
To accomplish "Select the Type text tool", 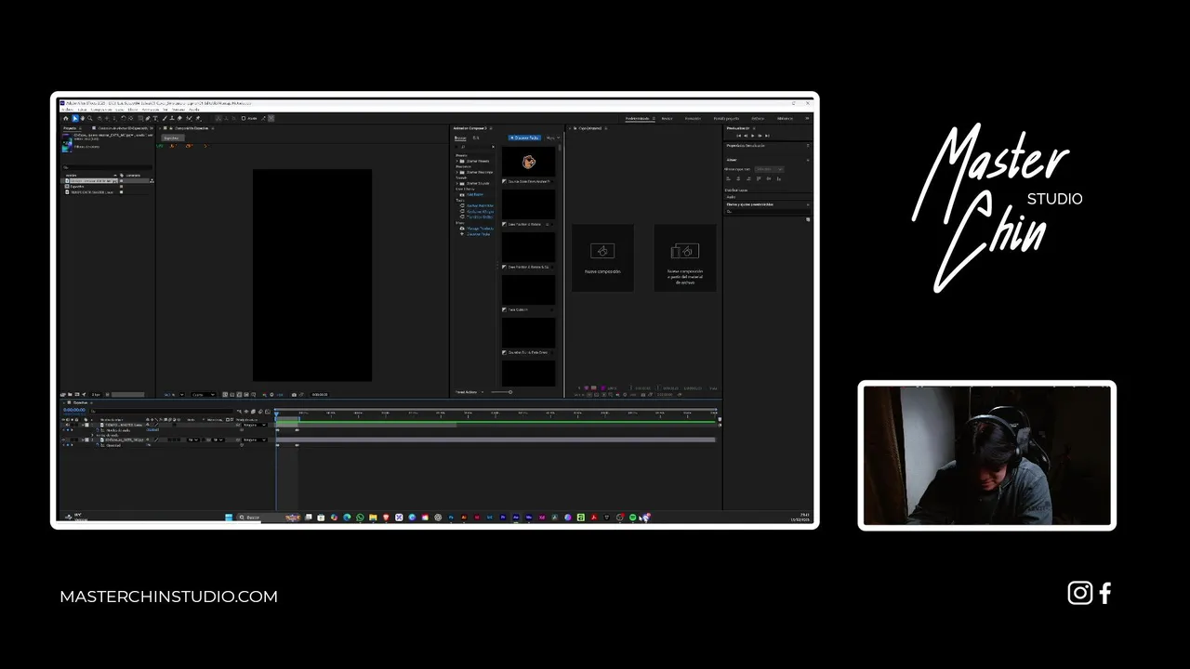I will pos(155,118).
